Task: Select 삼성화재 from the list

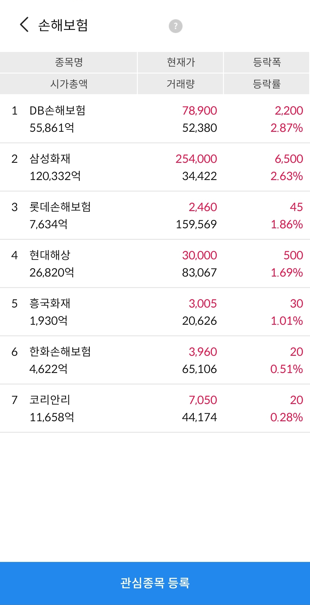Action: [x=155, y=167]
